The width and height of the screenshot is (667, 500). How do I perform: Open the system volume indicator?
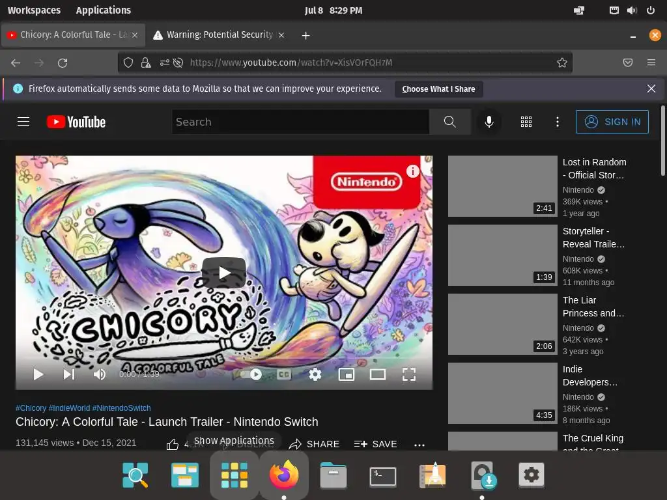coord(632,10)
